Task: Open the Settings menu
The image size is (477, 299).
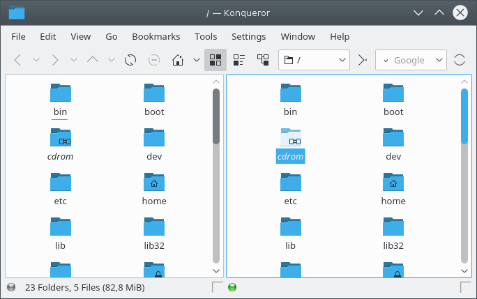Action: (x=248, y=36)
